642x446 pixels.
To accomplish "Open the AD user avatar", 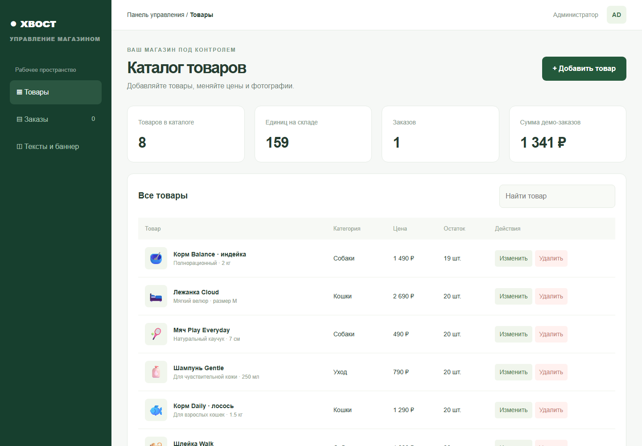I will 617,15.
